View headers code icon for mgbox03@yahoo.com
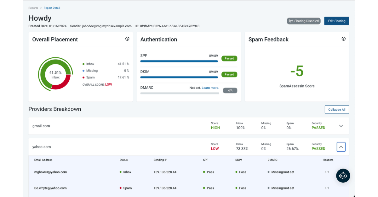 click(x=327, y=172)
